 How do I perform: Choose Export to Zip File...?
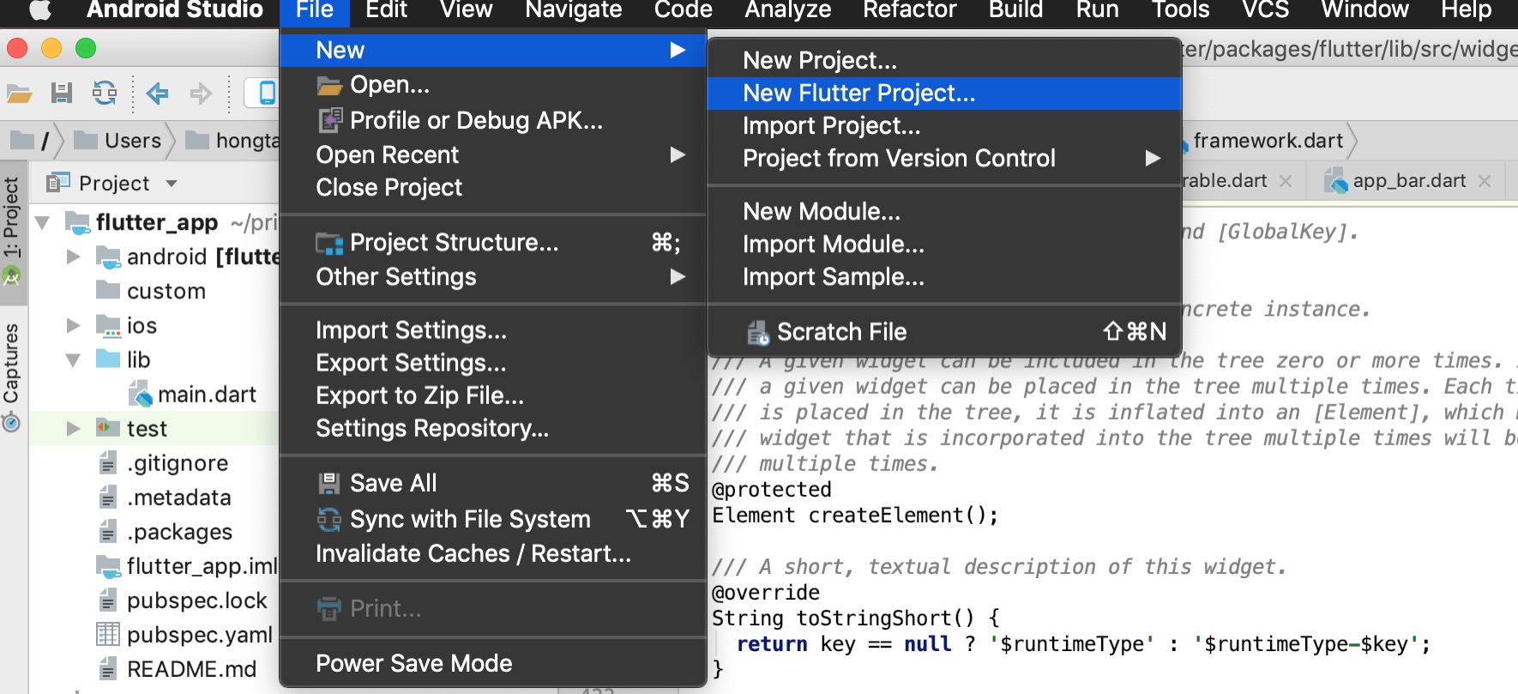point(493,395)
